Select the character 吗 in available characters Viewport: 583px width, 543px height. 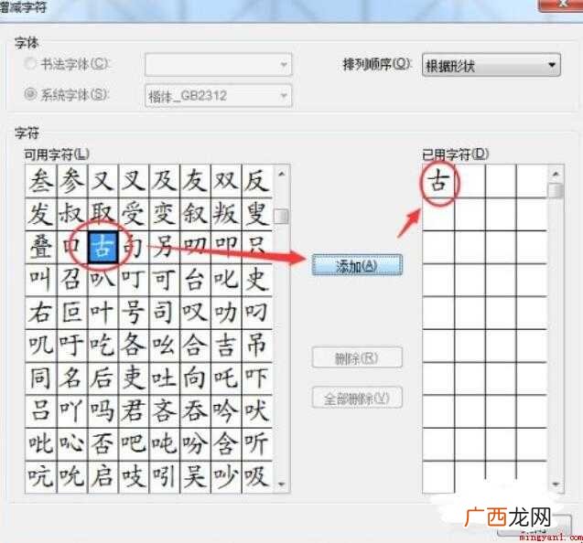point(103,411)
